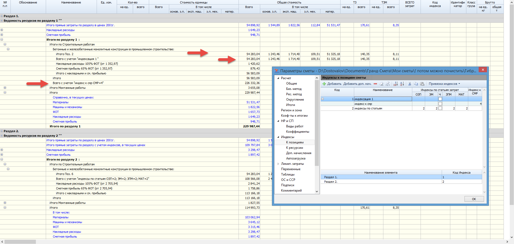514x244 pixels.
Task: Click the green plus Добавить icon
Action: coord(324,84)
